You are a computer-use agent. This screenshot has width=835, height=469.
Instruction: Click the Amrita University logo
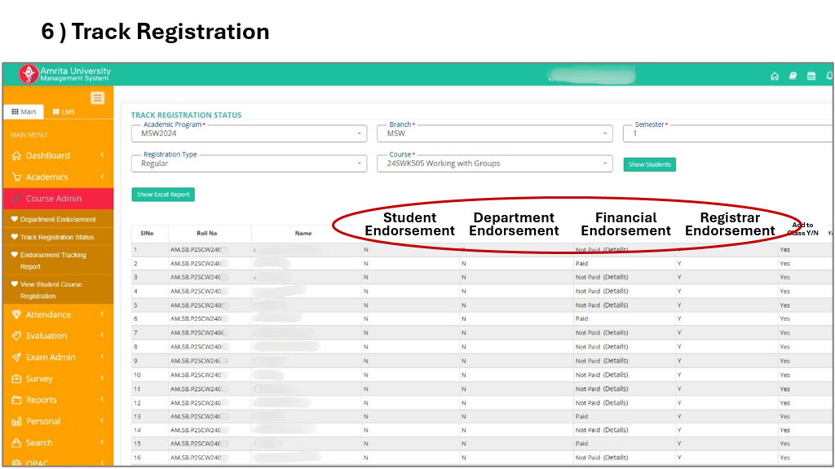coord(29,74)
